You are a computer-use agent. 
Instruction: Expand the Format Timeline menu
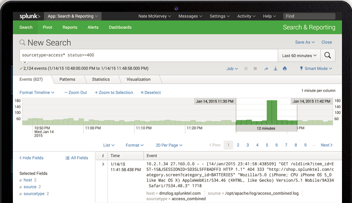(37, 92)
